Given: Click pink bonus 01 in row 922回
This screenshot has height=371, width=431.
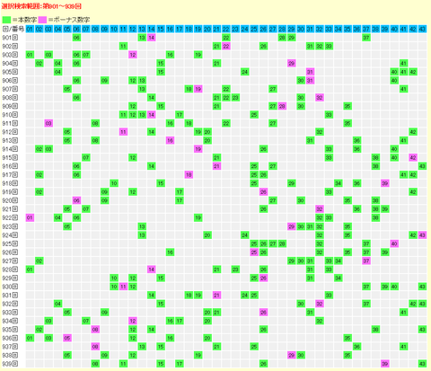Looking at the screenshot, I should point(30,217).
